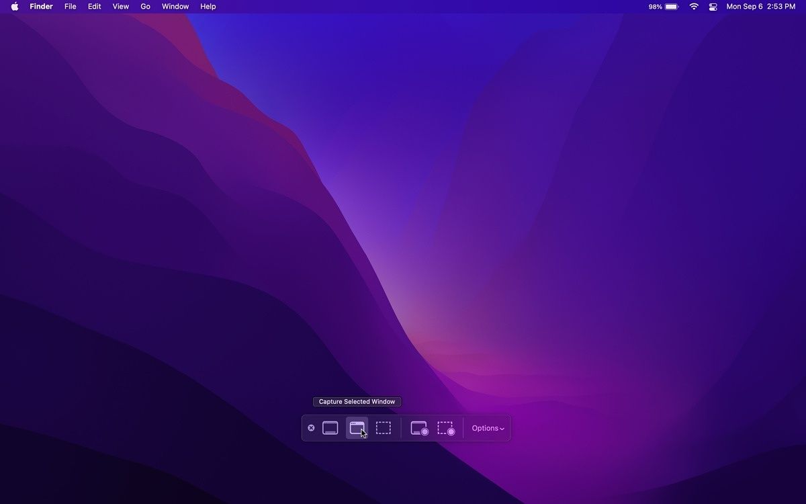Switch capture mode to screen recording
806x504 pixels.
418,428
